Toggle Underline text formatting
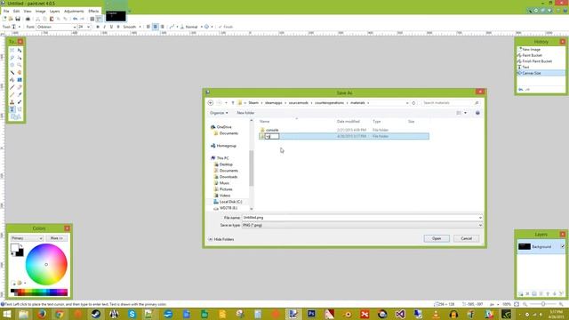 tap(111, 27)
